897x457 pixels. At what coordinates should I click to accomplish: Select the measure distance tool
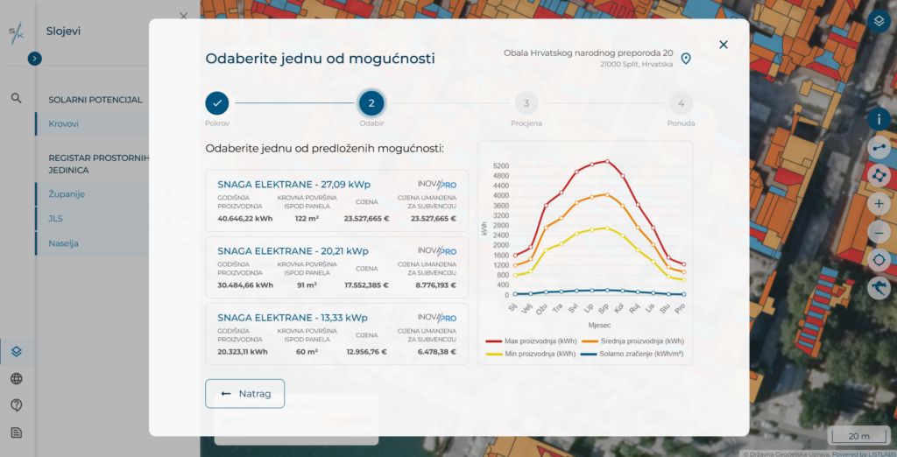point(879,147)
